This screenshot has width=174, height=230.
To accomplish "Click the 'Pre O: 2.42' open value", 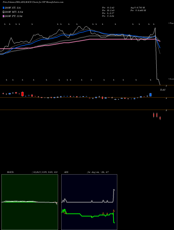I will (x=108, y=8).
